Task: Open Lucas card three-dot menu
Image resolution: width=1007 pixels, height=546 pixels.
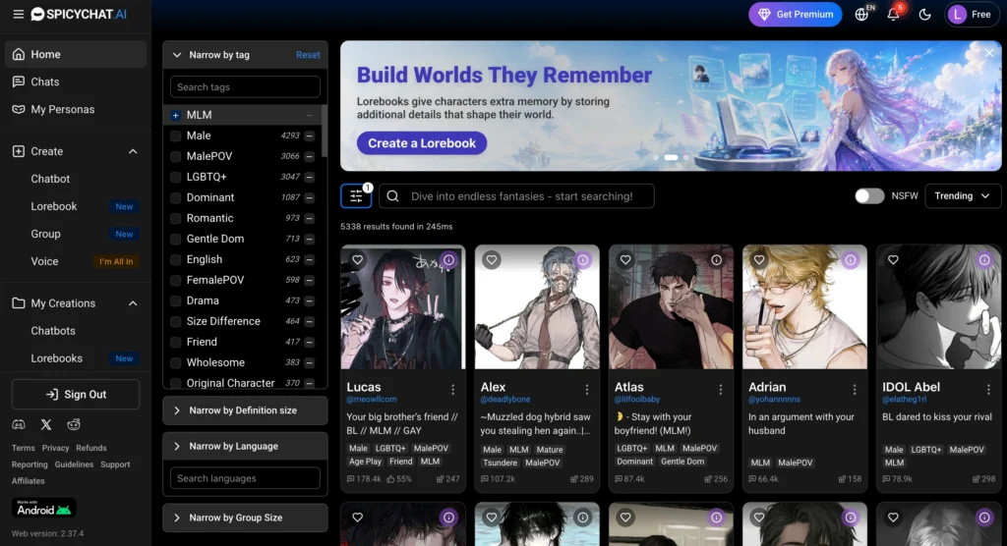Action: tap(452, 390)
